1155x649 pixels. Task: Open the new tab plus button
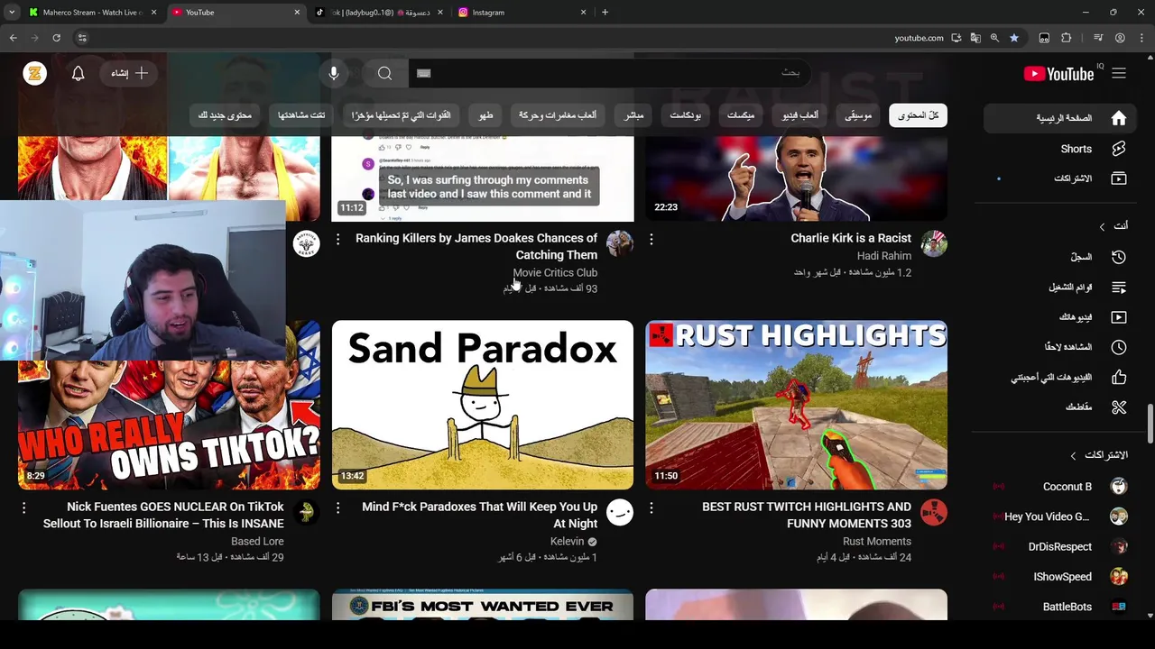point(605,13)
